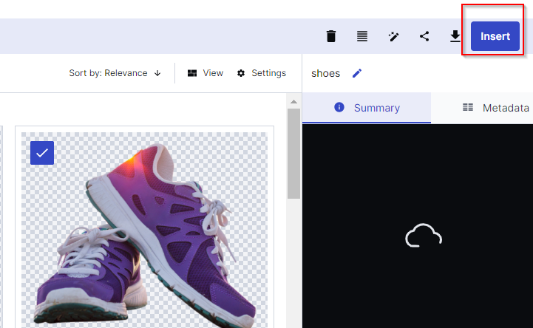
Task: Switch to the Metadata tab
Action: [x=482, y=108]
